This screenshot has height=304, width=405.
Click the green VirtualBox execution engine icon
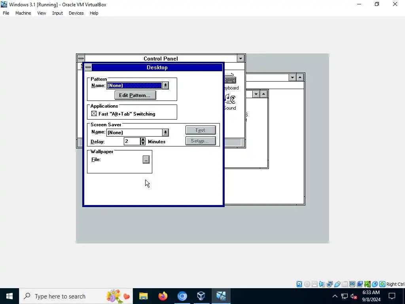[x=367, y=284]
